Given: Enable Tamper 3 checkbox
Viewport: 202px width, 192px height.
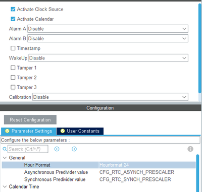Looking at the screenshot, I should pos(13,87).
